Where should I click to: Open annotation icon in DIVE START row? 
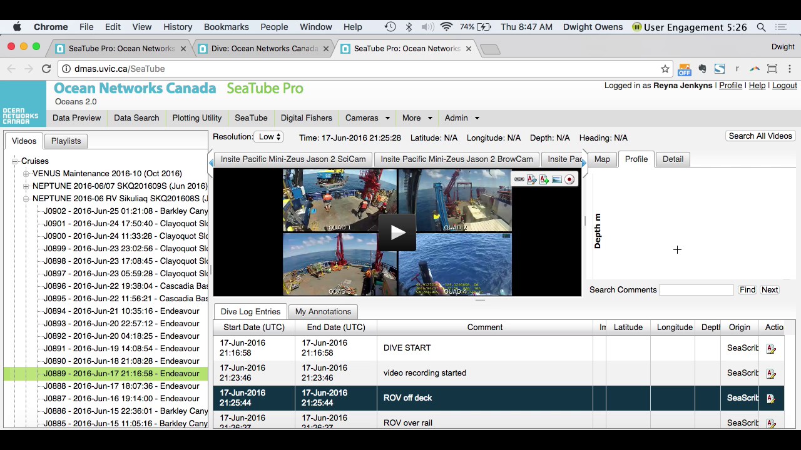coord(771,349)
